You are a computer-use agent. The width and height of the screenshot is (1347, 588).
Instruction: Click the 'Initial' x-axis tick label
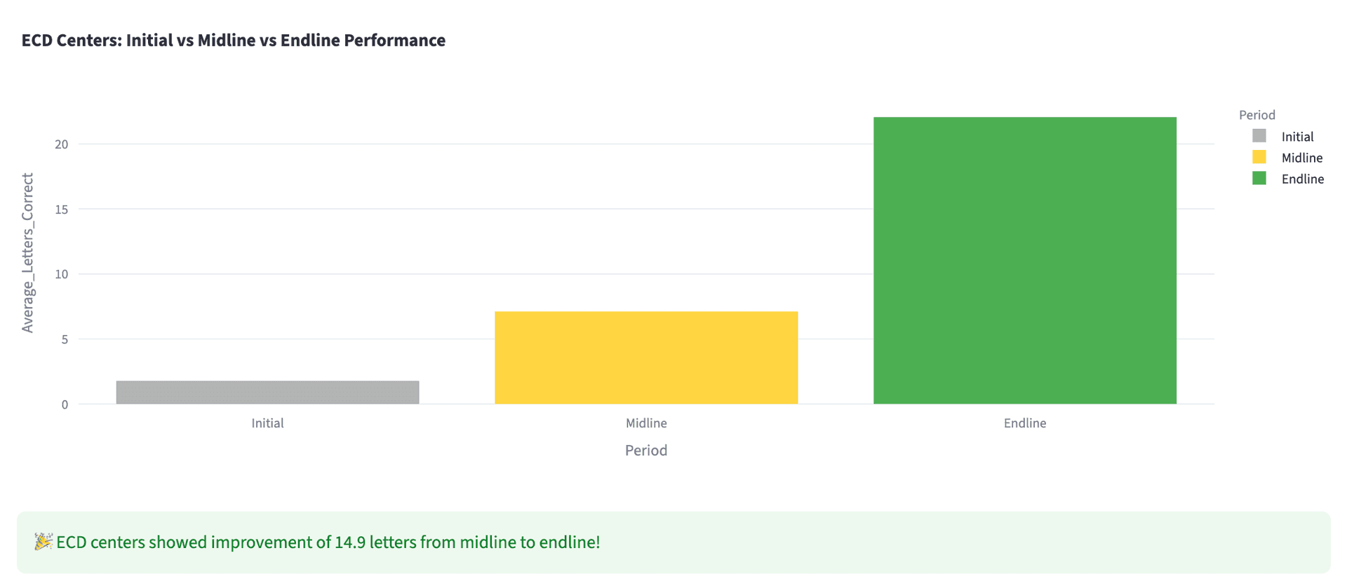point(267,423)
